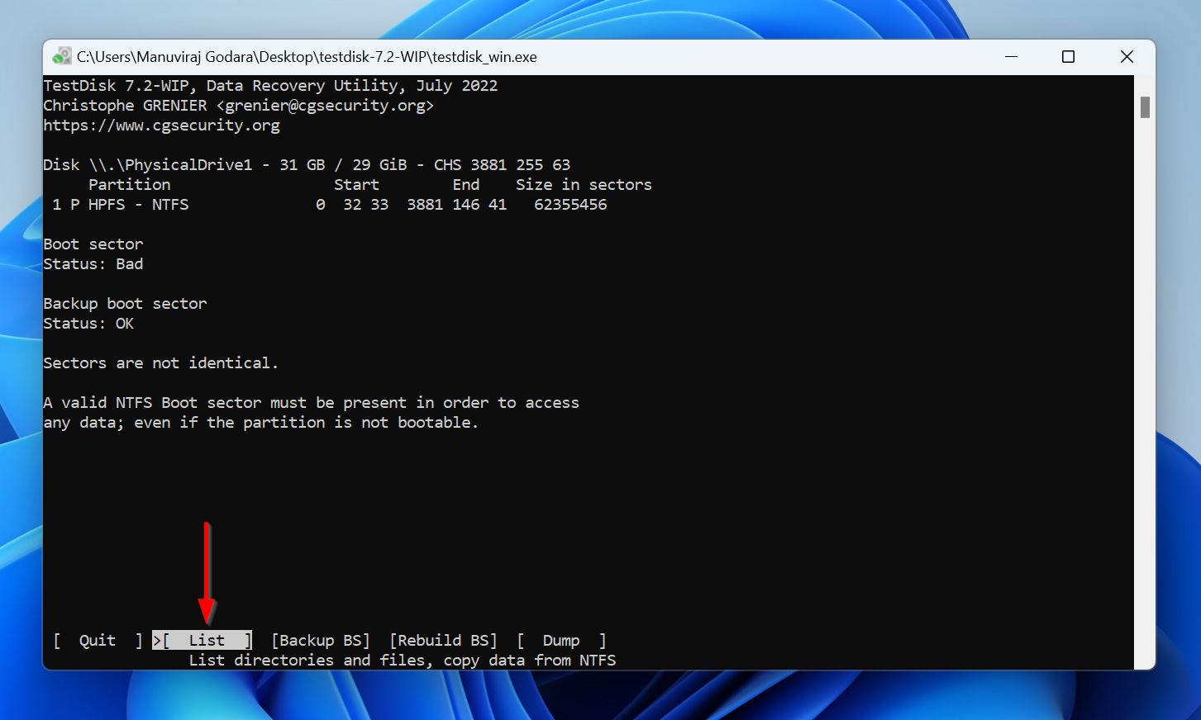
Task: Click the 'Backup boot sector' heading
Action: pyautogui.click(x=125, y=304)
